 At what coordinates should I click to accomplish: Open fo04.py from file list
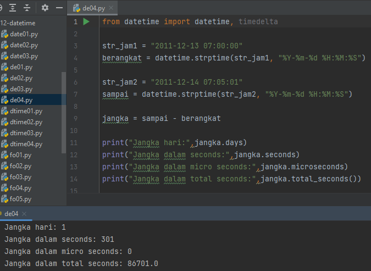click(x=20, y=188)
